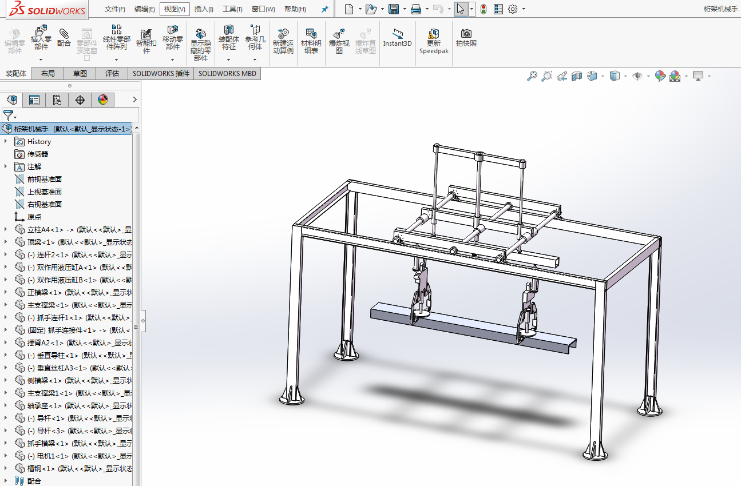Switch to the 评估 tab

click(112, 74)
